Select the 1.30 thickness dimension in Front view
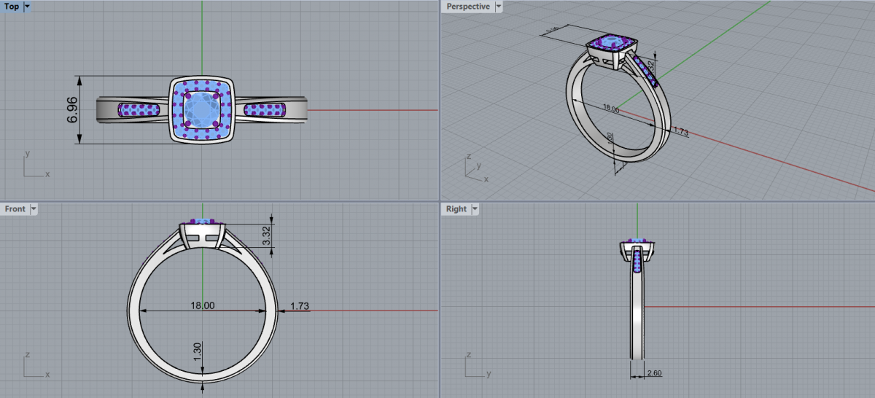The image size is (875, 398). [197, 351]
